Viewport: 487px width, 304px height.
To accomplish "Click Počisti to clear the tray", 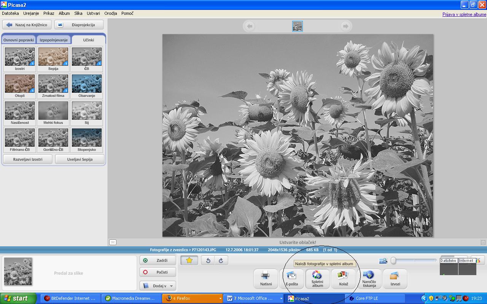I will (x=158, y=272).
